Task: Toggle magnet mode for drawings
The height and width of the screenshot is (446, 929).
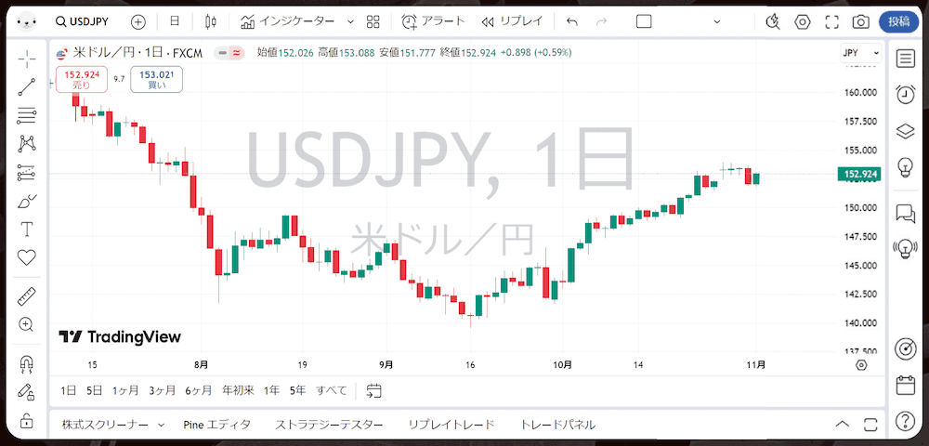Action: pyautogui.click(x=27, y=364)
